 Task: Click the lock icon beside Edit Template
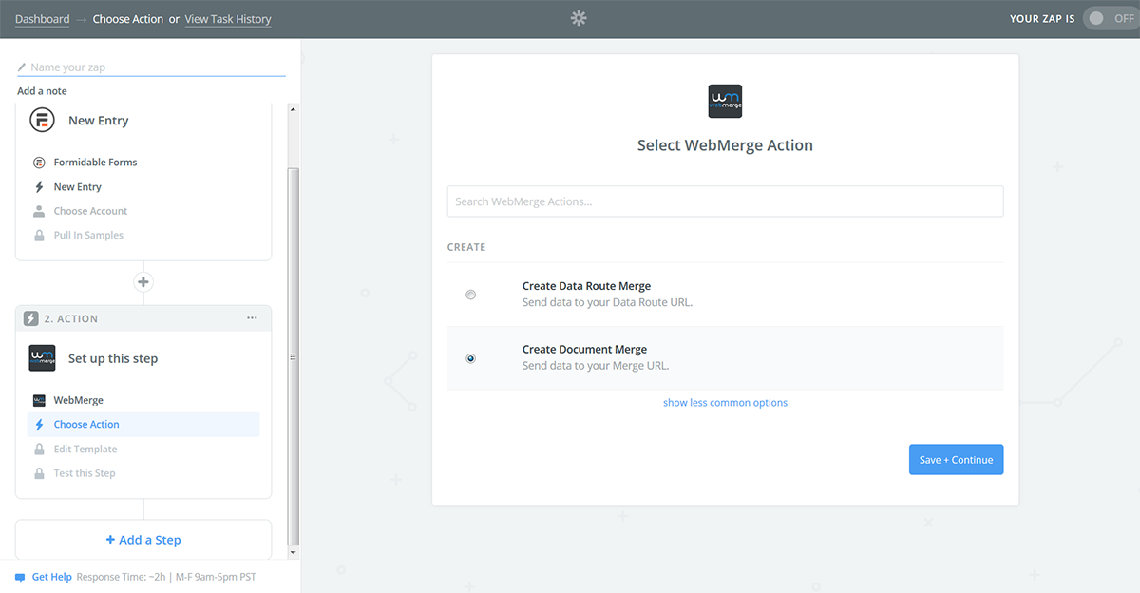coord(39,449)
